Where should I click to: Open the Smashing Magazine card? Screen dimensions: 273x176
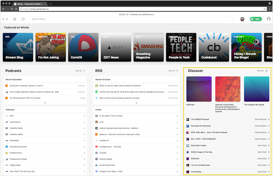point(149,47)
